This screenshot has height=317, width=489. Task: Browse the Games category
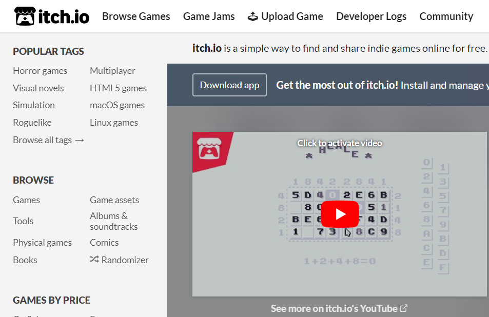pos(26,200)
